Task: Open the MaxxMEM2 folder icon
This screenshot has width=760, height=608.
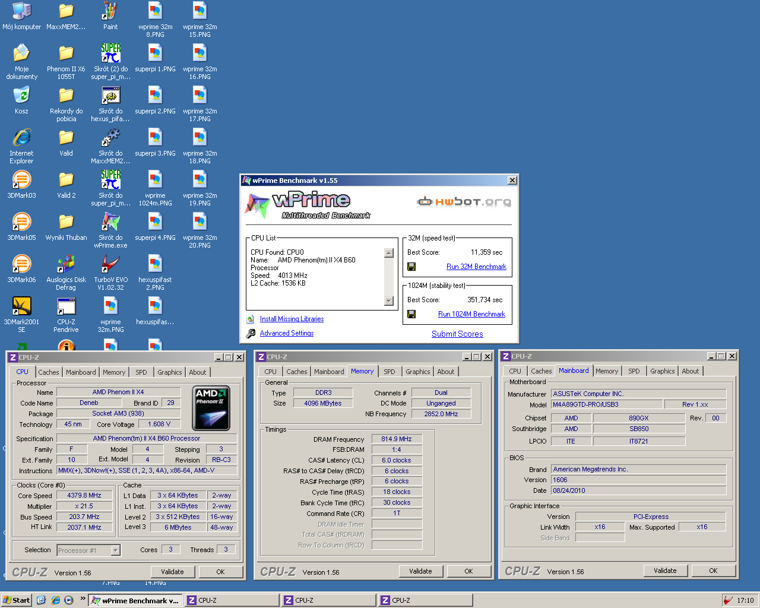Action: click(66, 11)
